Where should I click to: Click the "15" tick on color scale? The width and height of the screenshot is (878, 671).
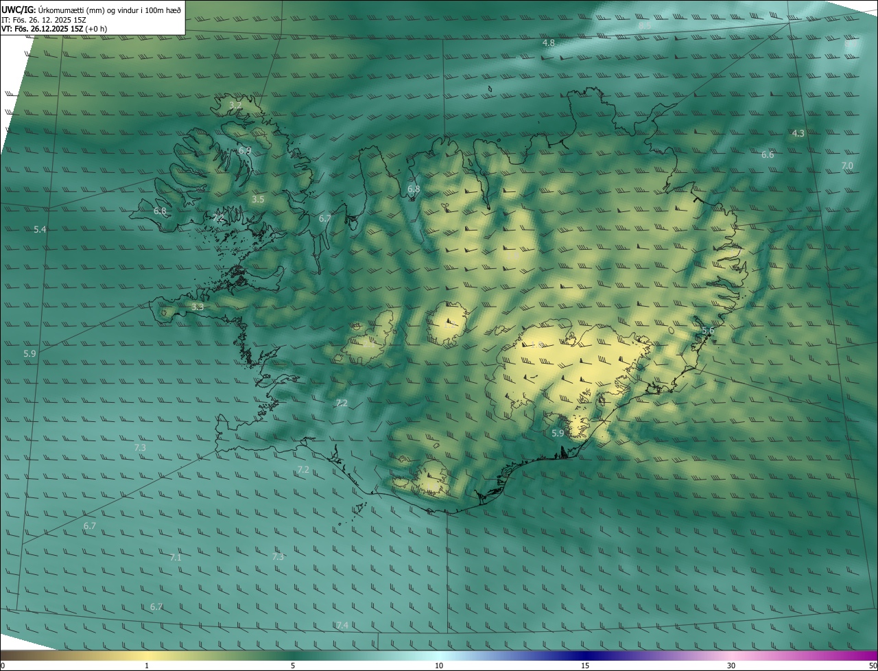point(585,666)
